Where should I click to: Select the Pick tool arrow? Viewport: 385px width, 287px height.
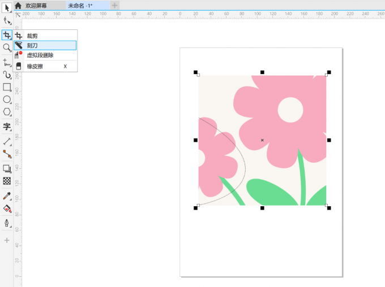pos(7,8)
